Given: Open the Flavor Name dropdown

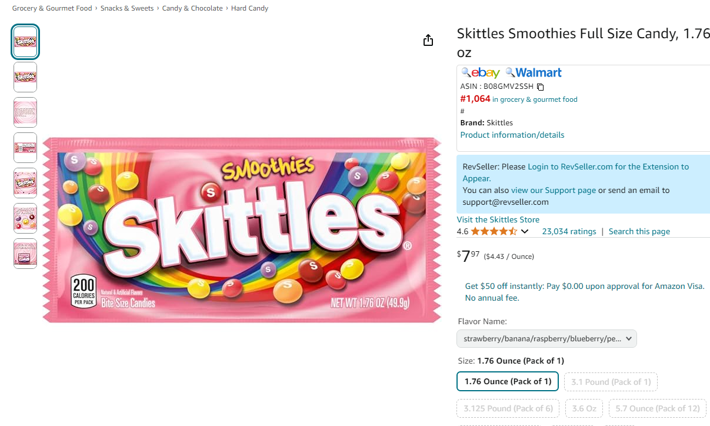Looking at the screenshot, I should tap(546, 339).
